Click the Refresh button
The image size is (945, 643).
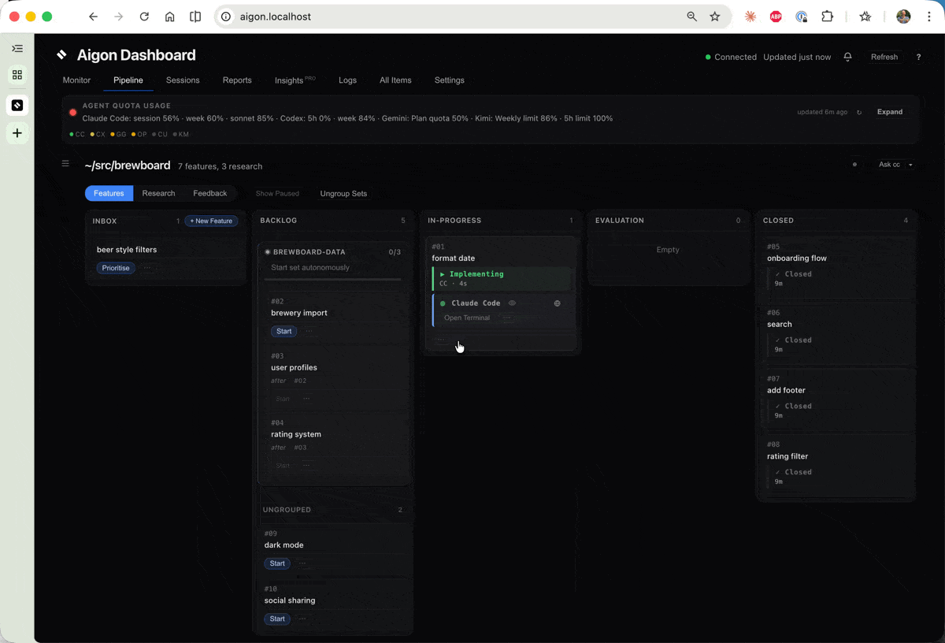pos(884,57)
